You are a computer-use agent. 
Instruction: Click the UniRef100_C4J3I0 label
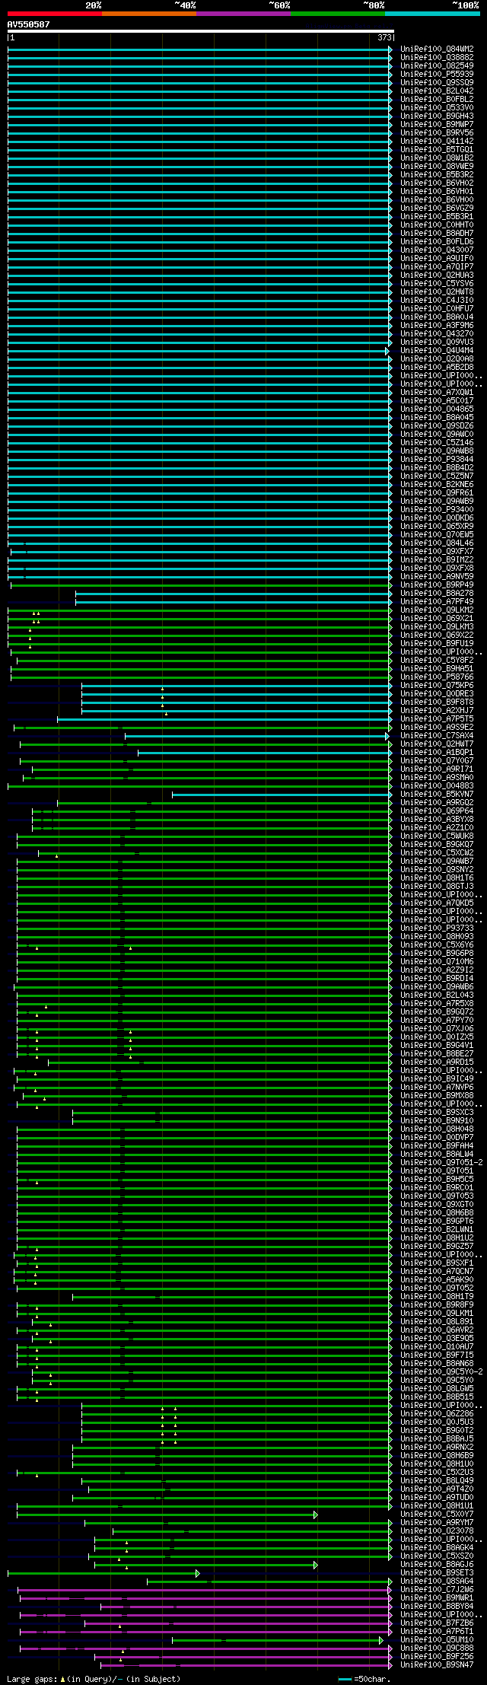pyautogui.click(x=437, y=300)
